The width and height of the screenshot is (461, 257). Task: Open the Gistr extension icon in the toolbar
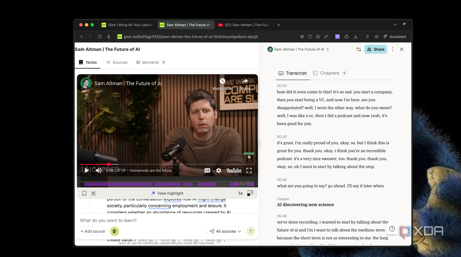point(337,36)
